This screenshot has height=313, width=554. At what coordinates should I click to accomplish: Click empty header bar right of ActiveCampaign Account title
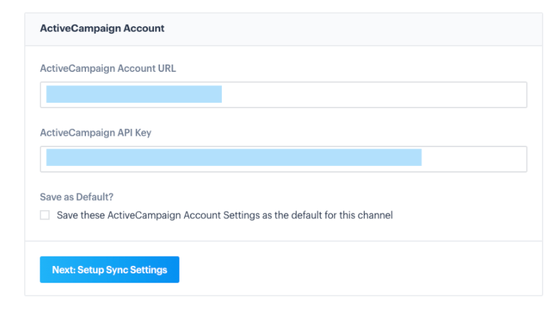point(354,30)
